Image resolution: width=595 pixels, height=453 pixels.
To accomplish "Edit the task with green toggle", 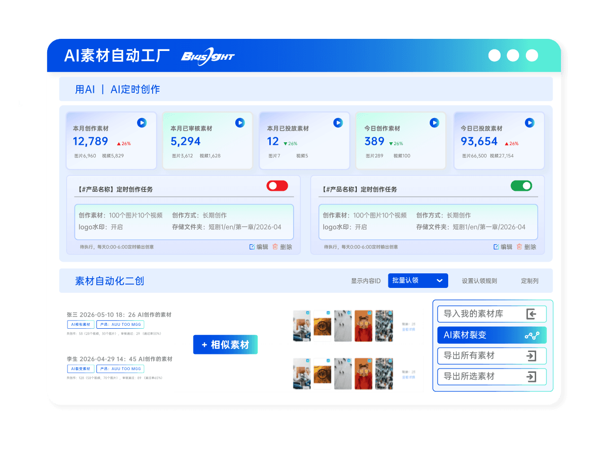I will tap(503, 247).
